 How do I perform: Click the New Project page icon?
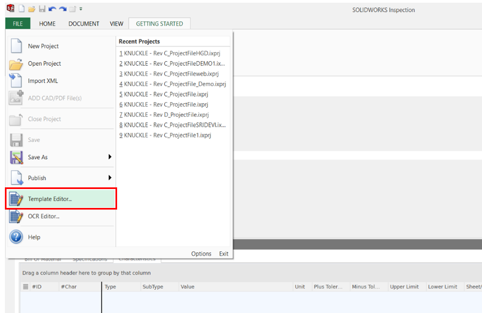pos(16,46)
